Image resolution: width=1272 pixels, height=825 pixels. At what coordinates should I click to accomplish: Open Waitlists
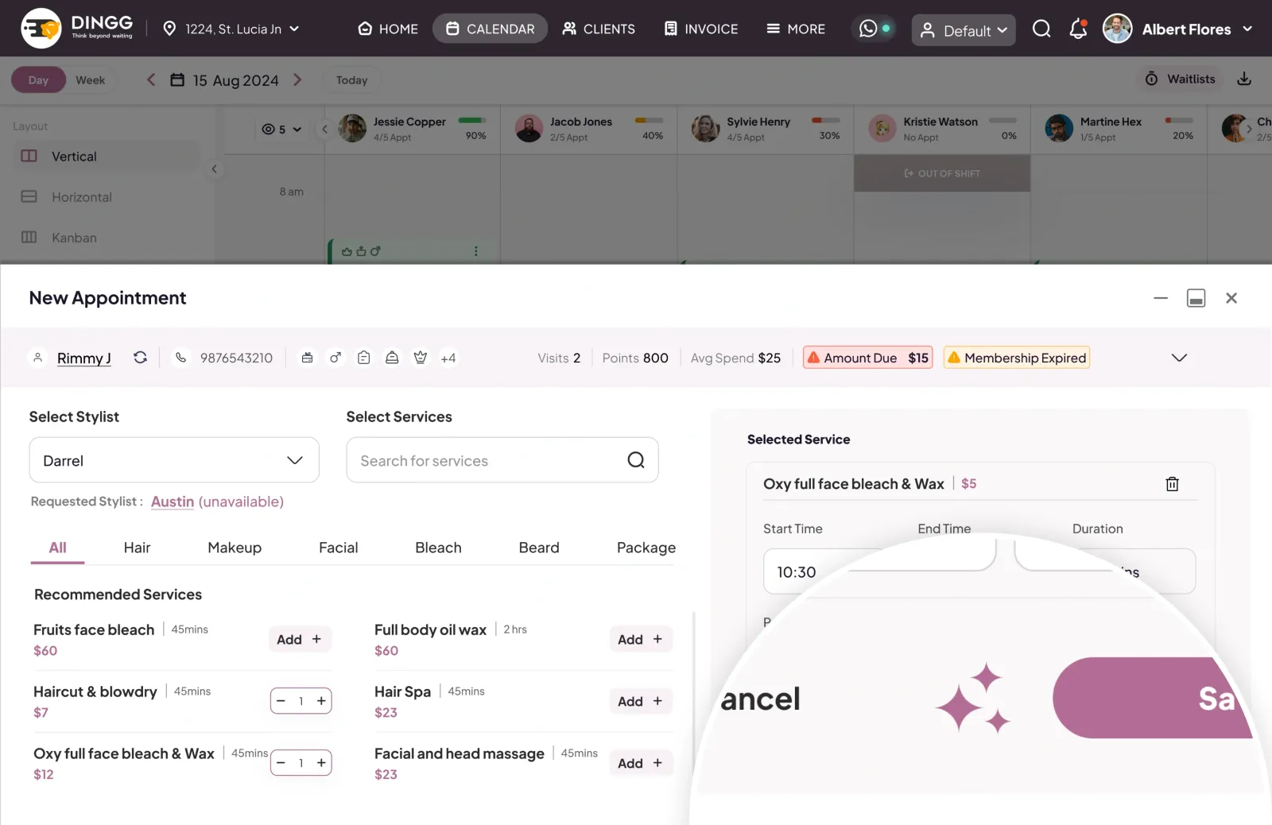[x=1180, y=79]
